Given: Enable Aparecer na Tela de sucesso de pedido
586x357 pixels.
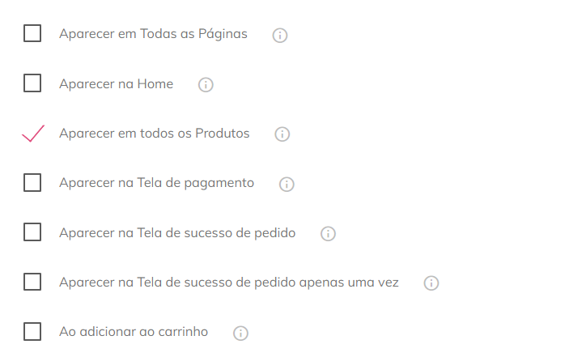Looking at the screenshot, I should pos(32,232).
